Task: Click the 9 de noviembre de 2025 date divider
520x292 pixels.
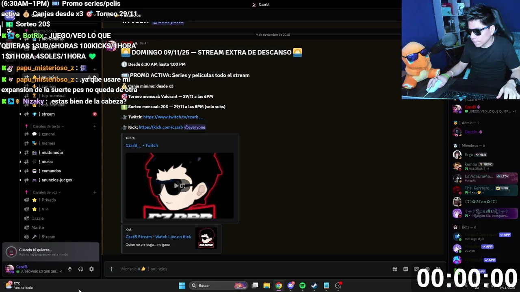Action: click(273, 34)
